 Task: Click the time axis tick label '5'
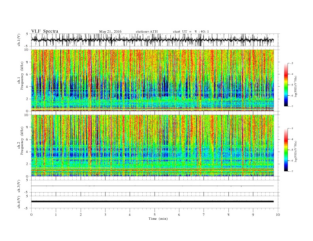[x=155, y=215]
